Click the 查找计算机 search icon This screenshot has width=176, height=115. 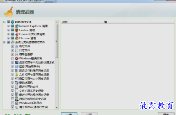pos(17,83)
